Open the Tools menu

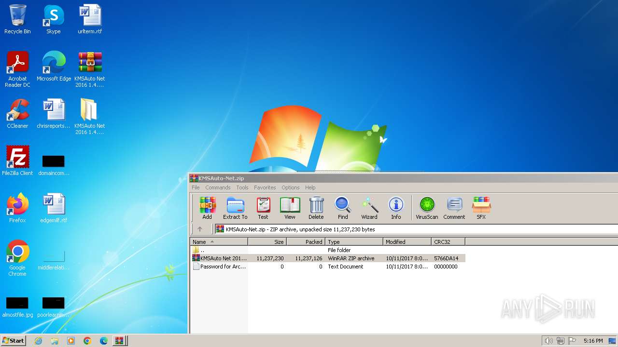242,187
